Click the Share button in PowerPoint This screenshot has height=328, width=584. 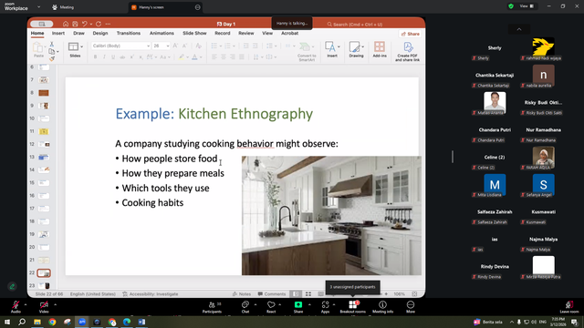(x=411, y=34)
